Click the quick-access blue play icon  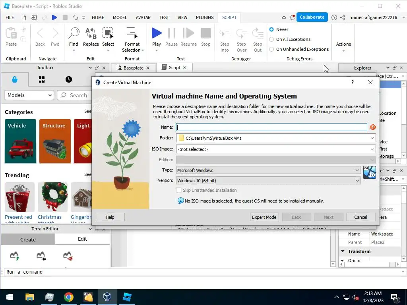click(54, 17)
